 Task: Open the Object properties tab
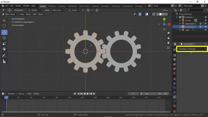point(175,79)
